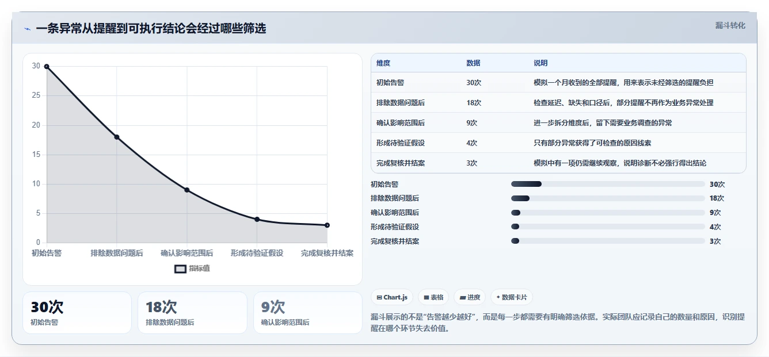Image resolution: width=769 pixels, height=357 pixels.
Task: Click the 完成复核并结案 progress bar
Action: pos(608,241)
